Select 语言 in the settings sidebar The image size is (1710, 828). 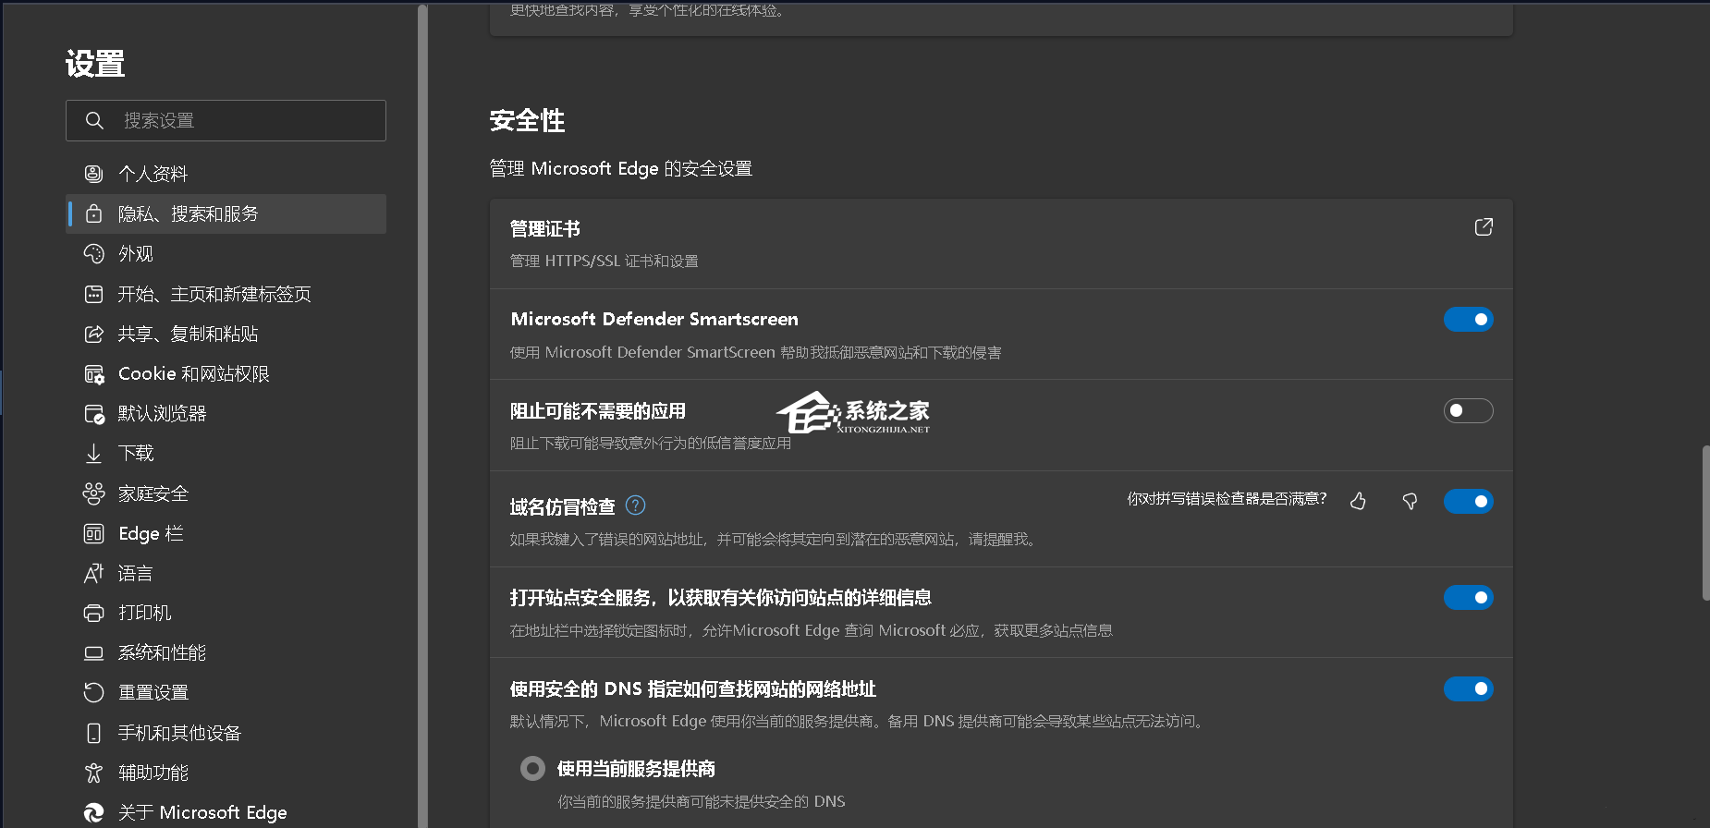click(x=226, y=573)
